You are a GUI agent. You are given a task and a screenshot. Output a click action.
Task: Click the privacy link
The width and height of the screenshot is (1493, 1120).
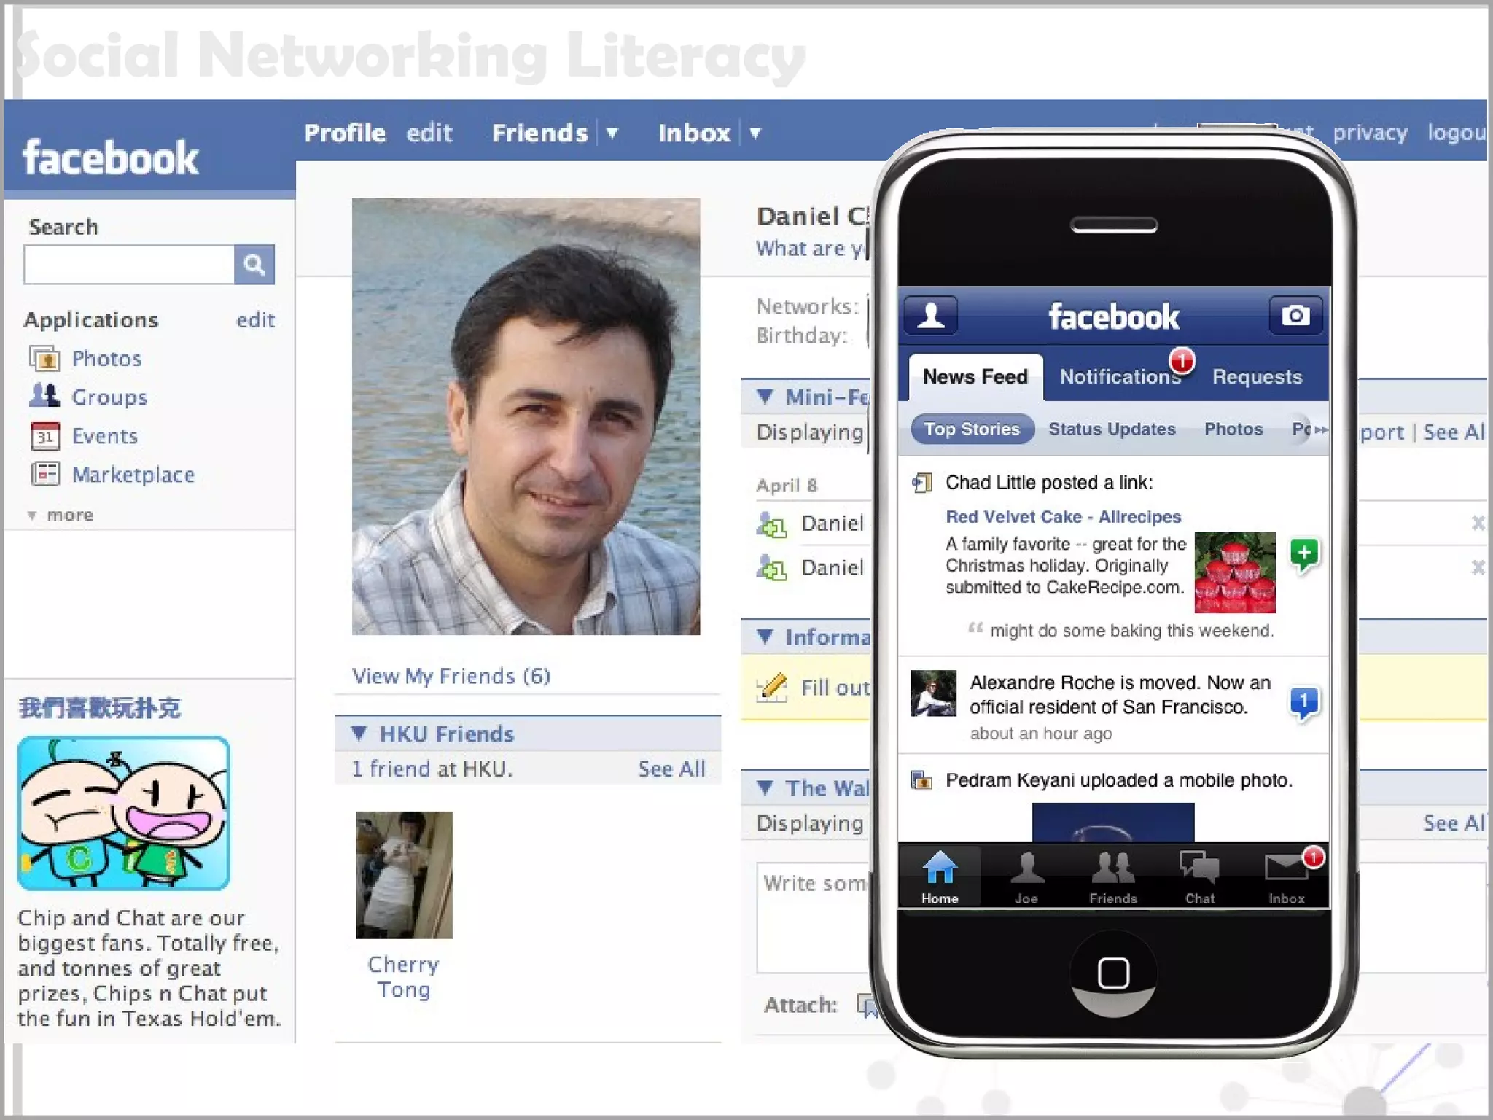pos(1371,133)
